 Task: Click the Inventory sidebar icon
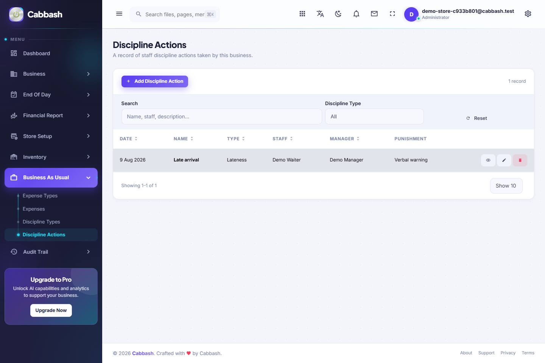pos(14,157)
